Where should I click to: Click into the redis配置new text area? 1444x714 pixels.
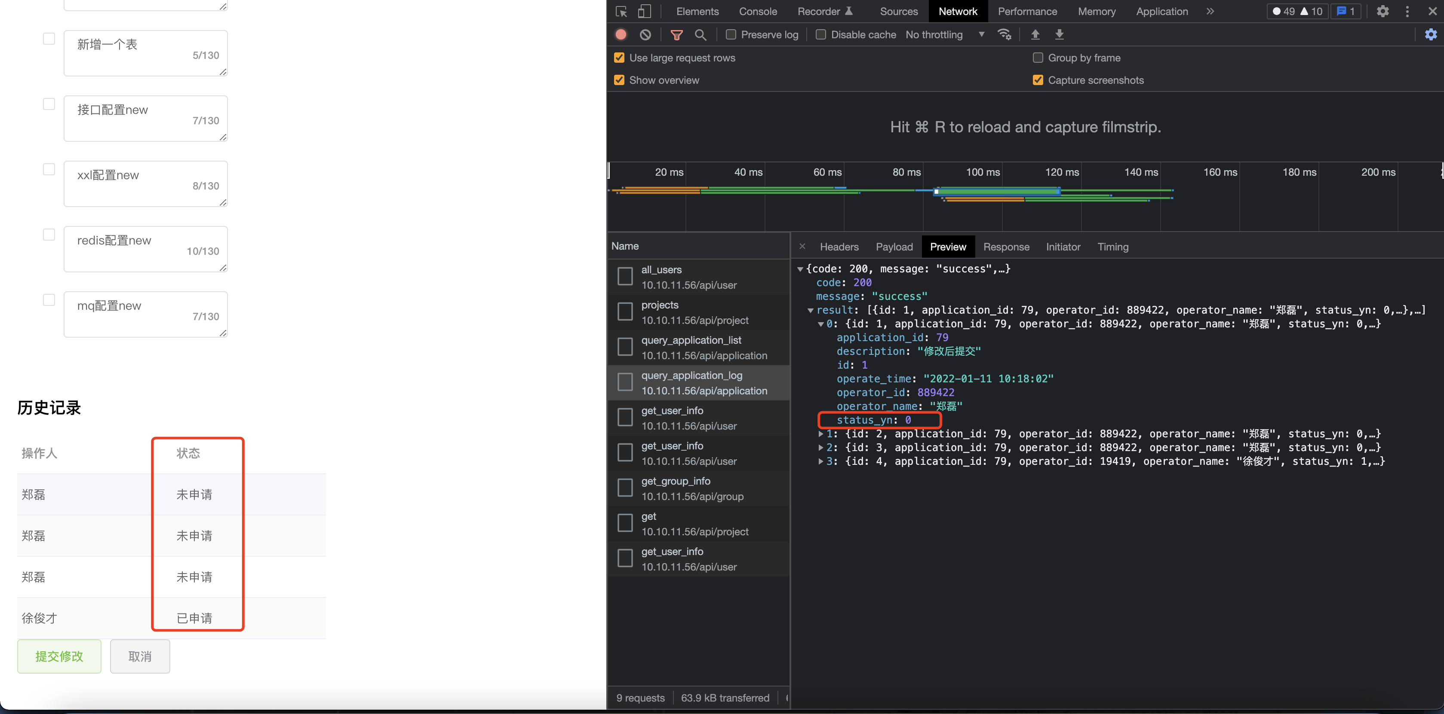coord(145,249)
